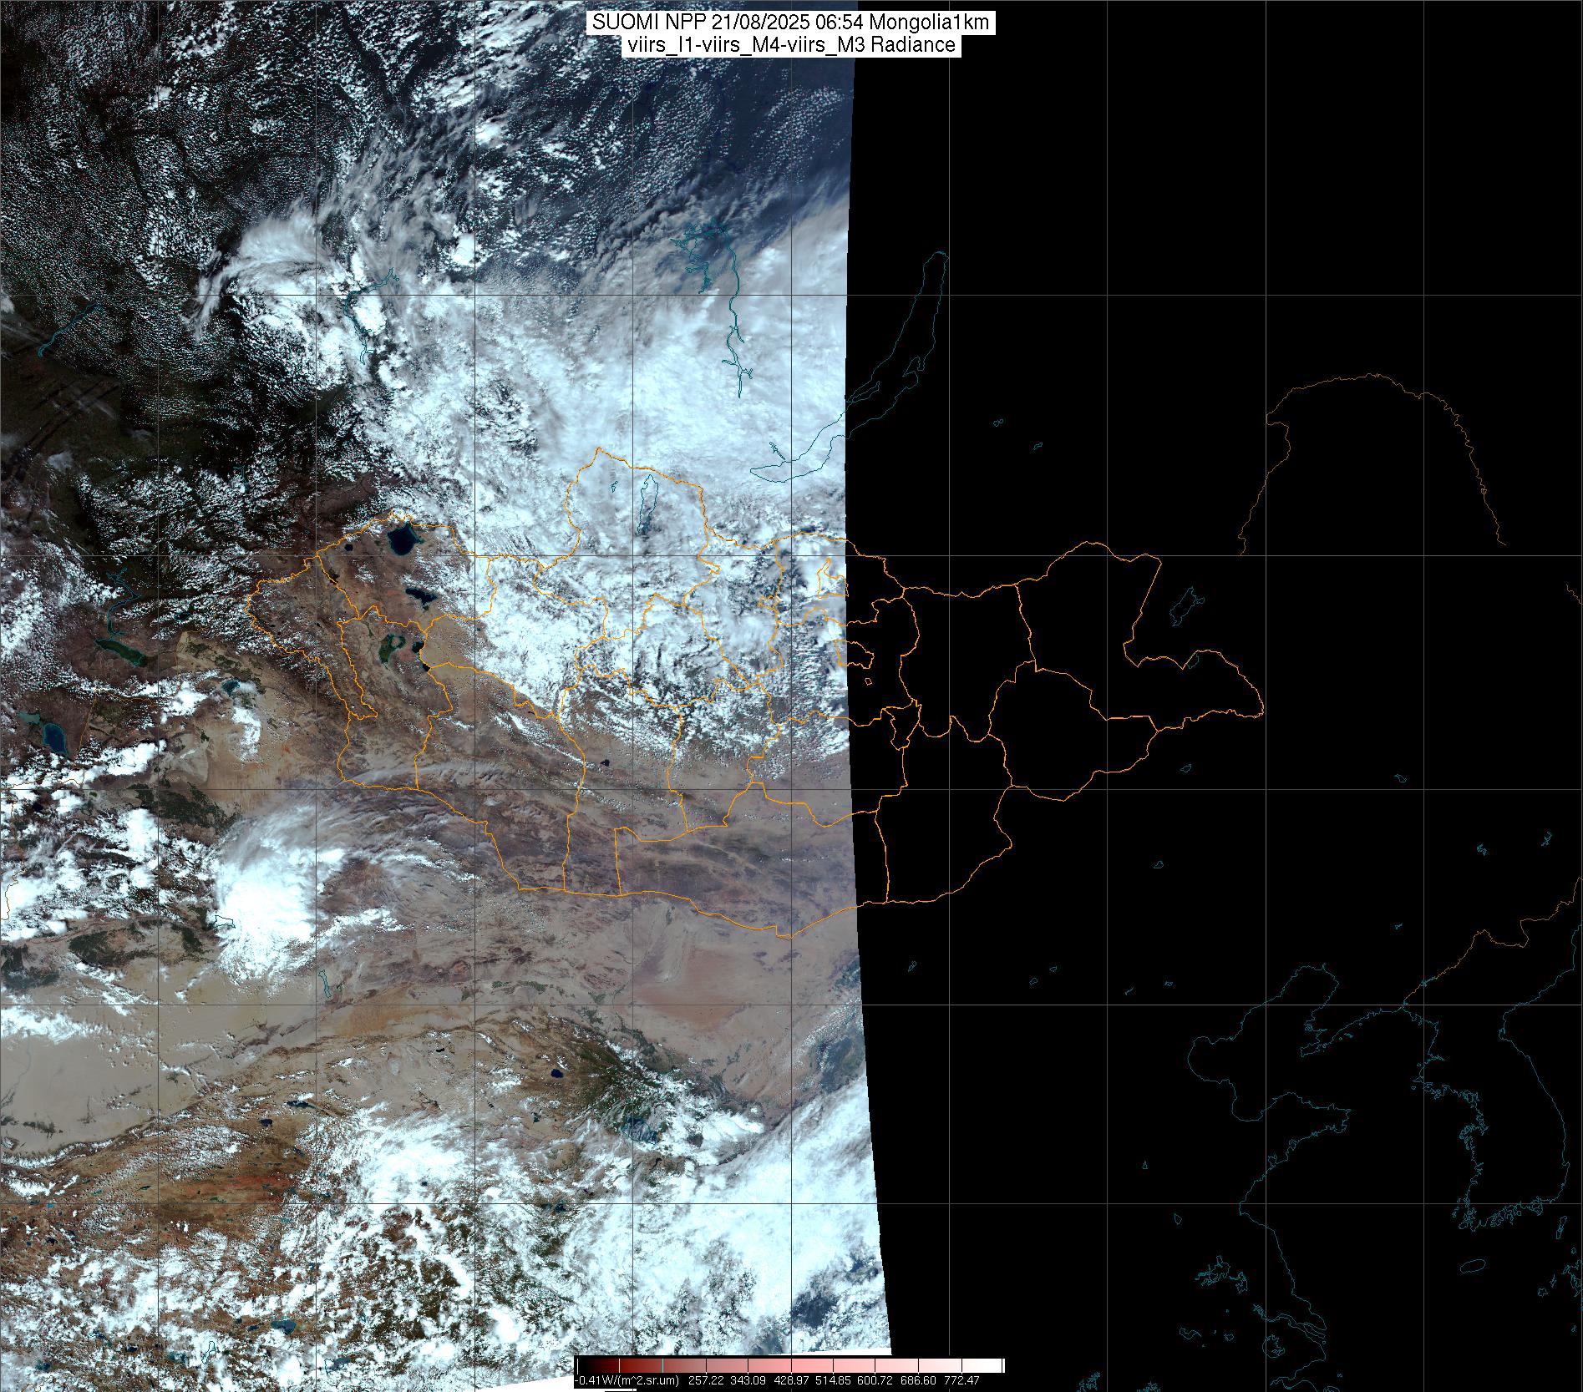This screenshot has width=1583, height=1392.
Task: Click the darkest left end of colorbar
Action: (581, 1365)
